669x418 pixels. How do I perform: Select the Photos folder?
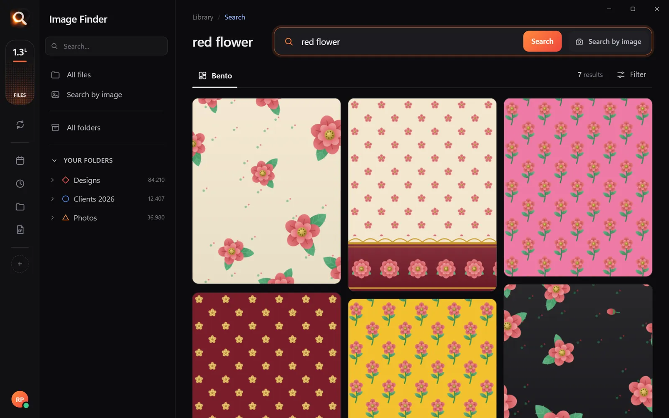coord(107,218)
